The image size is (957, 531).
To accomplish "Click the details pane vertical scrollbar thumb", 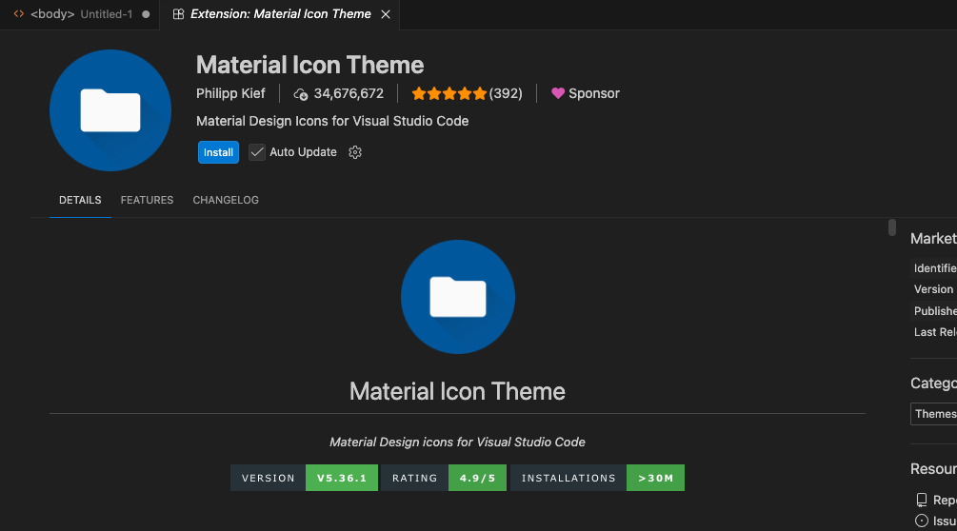I will [x=892, y=227].
